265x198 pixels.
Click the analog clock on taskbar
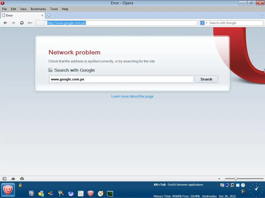click(256, 189)
